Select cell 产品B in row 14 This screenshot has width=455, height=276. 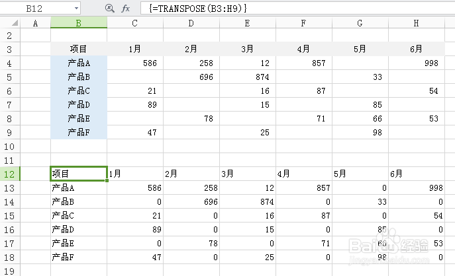(79, 201)
